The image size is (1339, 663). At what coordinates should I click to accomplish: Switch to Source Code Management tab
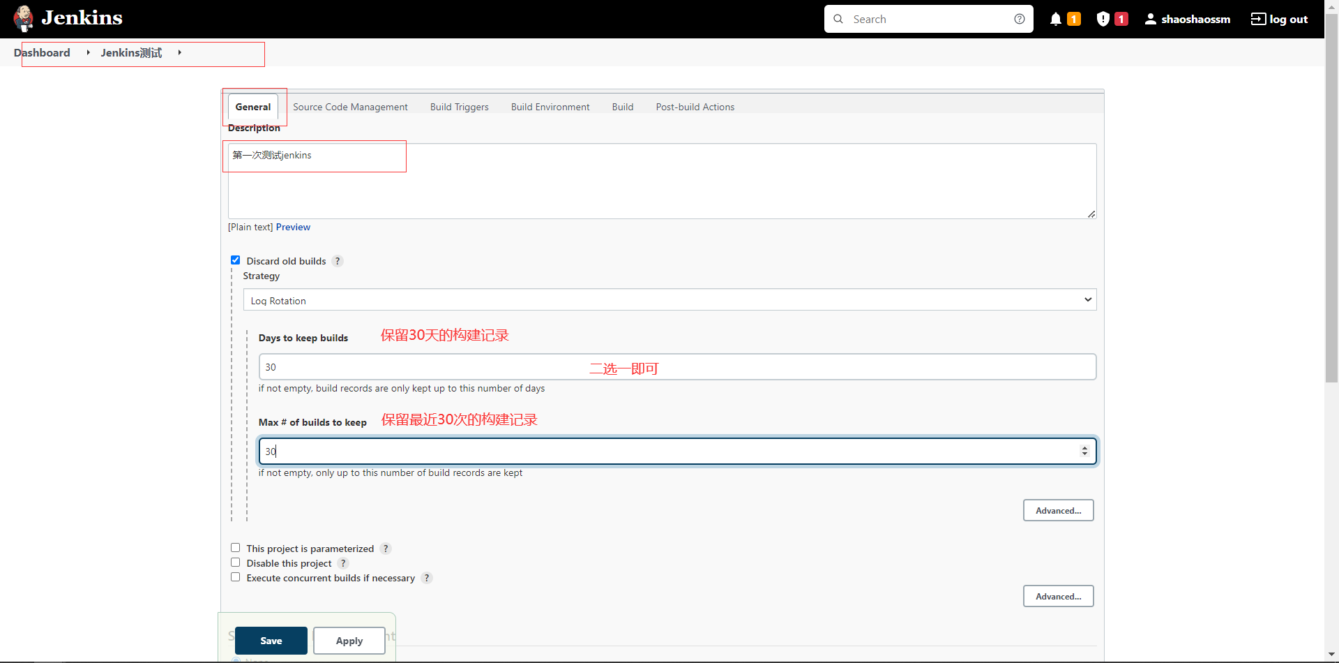pyautogui.click(x=350, y=107)
